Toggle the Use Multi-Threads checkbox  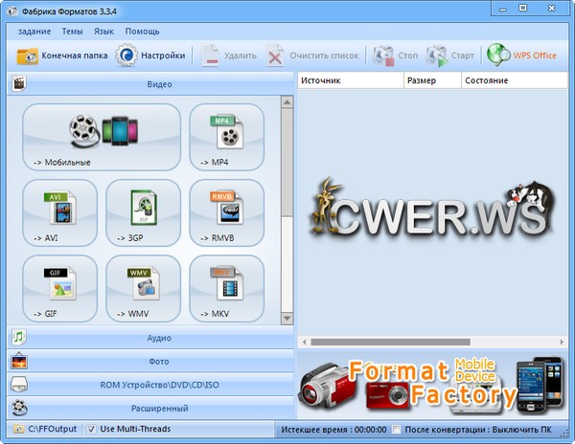point(91,429)
